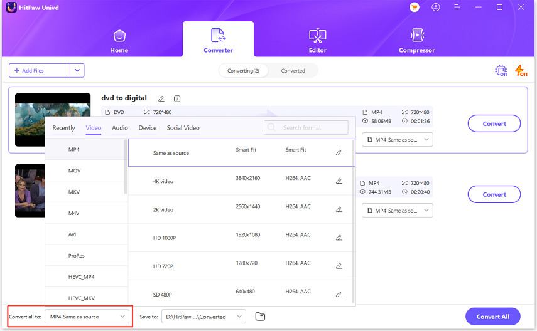This screenshot has height=331, width=537.
Task: Switch to Recently format tab
Action: click(63, 128)
